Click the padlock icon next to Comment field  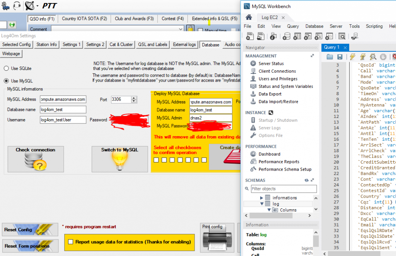tap(190, 28)
